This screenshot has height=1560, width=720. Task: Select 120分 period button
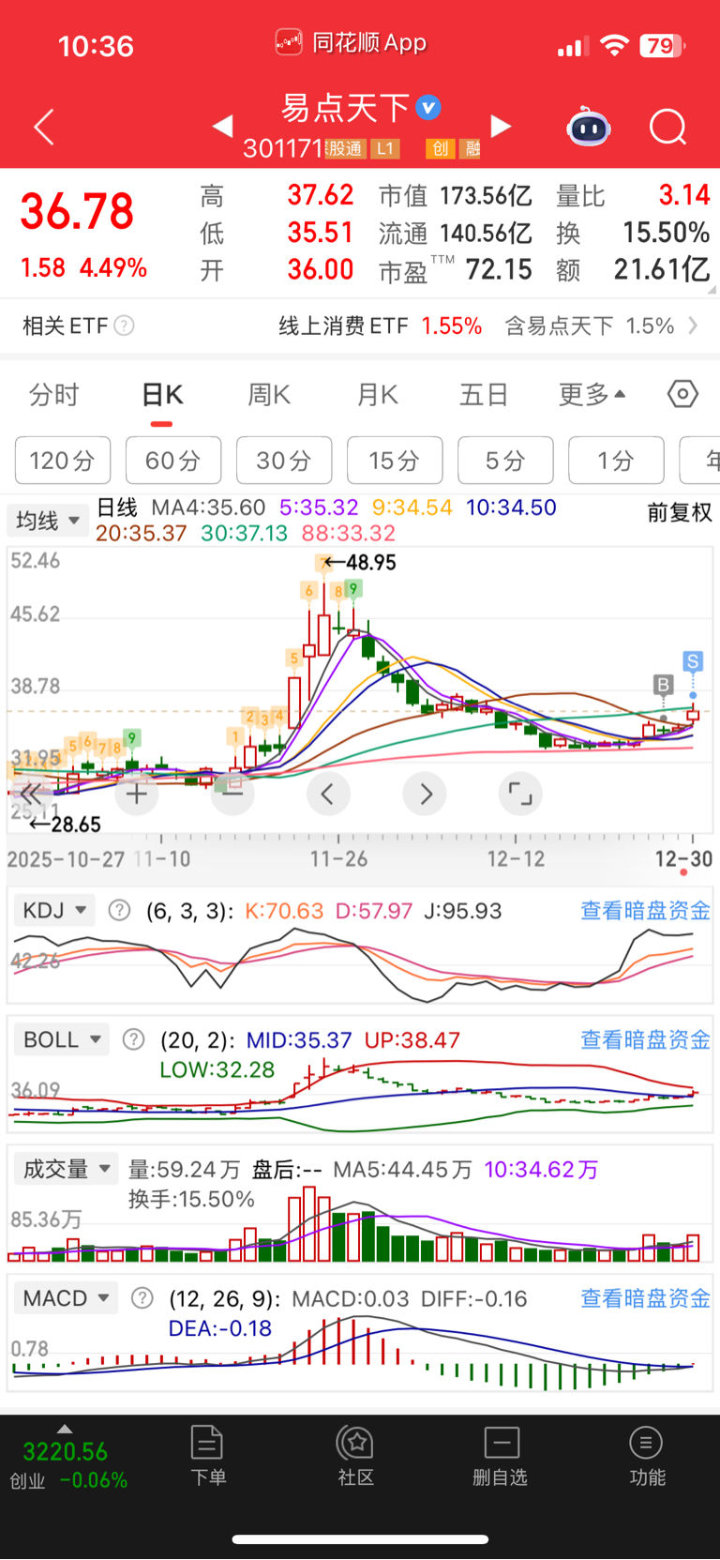63,461
